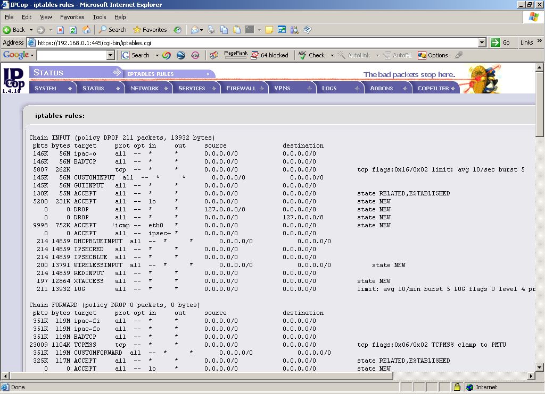Image resolution: width=545 pixels, height=394 pixels.
Task: Expand the address bar dropdown
Action: [482, 42]
